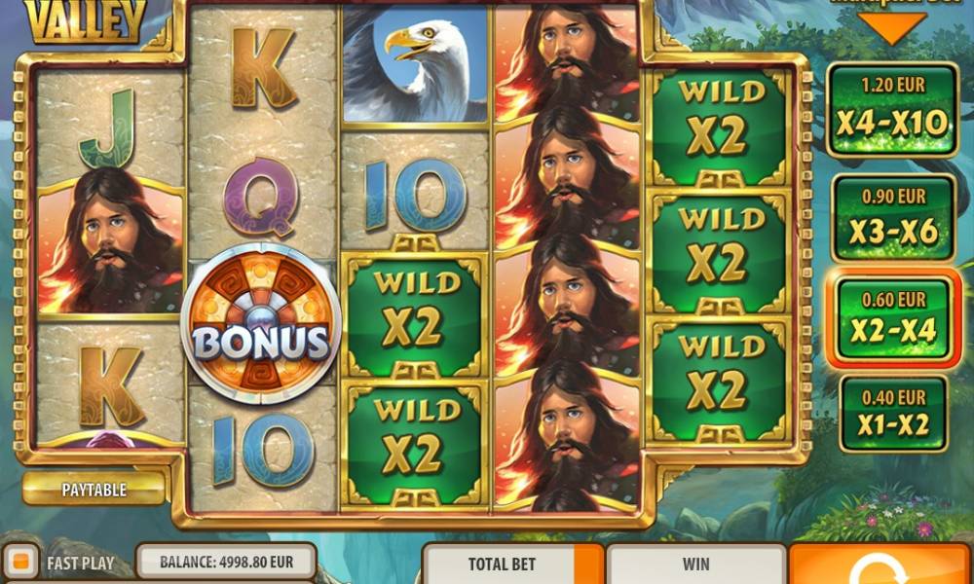974x584 pixels.
Task: Click the purple Q card symbol
Action: click(x=261, y=197)
